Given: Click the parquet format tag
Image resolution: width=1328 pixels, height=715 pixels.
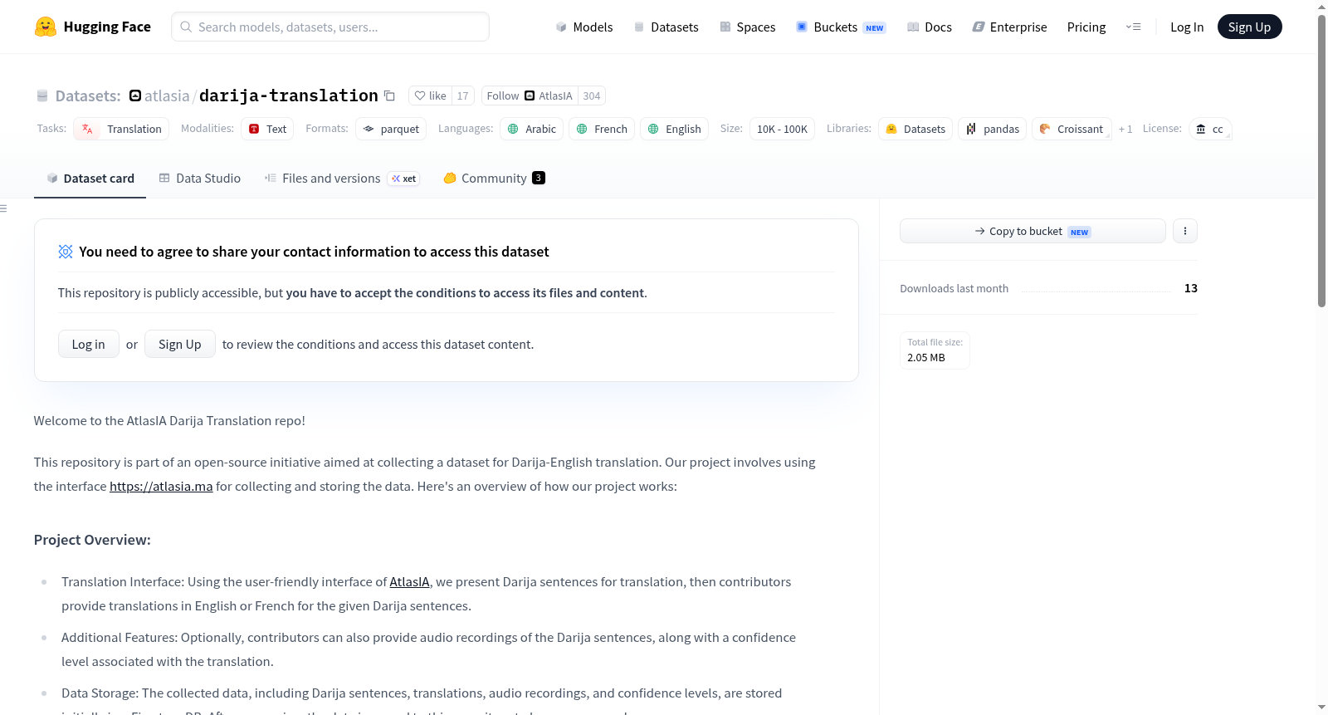Looking at the screenshot, I should 391,129.
